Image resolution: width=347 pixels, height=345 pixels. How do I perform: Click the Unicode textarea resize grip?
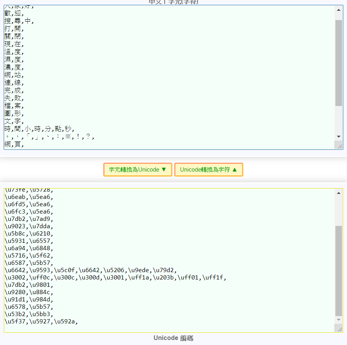point(339,328)
